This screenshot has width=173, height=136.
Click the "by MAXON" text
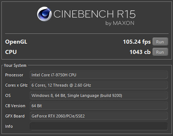point(120,23)
